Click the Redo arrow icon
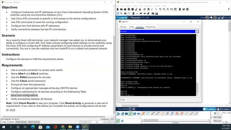 click(156, 9)
